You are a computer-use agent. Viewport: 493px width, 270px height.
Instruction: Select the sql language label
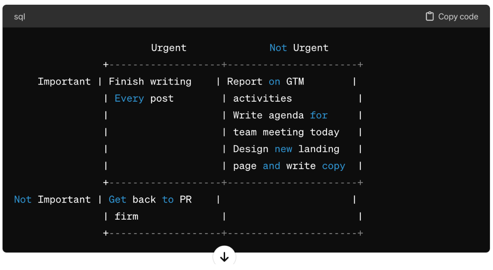click(x=20, y=17)
